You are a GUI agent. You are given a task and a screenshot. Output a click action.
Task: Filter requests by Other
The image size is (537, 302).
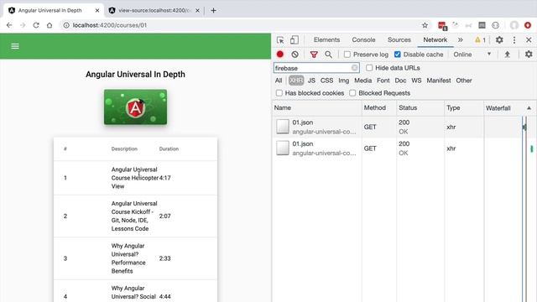464,81
